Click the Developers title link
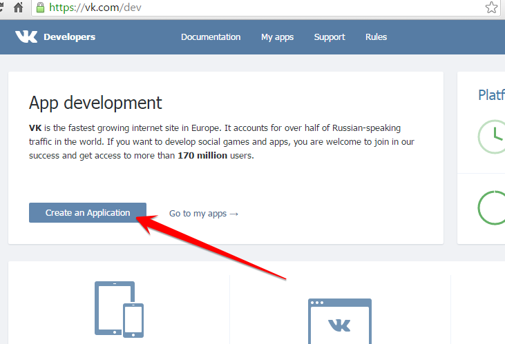505x344 pixels. (x=70, y=37)
